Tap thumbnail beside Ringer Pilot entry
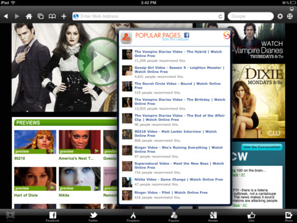The height and width of the screenshot is (223, 297). coord(127,195)
